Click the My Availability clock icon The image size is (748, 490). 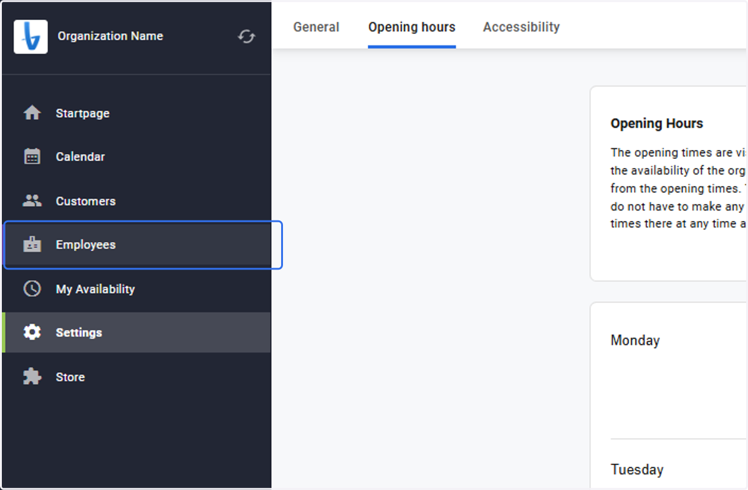point(32,289)
